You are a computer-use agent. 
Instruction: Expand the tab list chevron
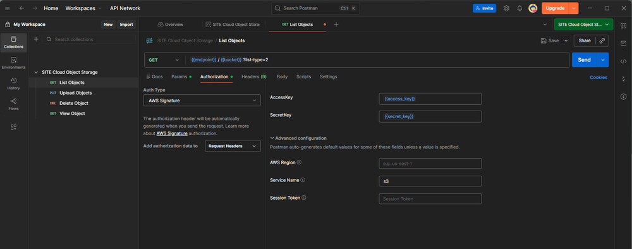545,25
